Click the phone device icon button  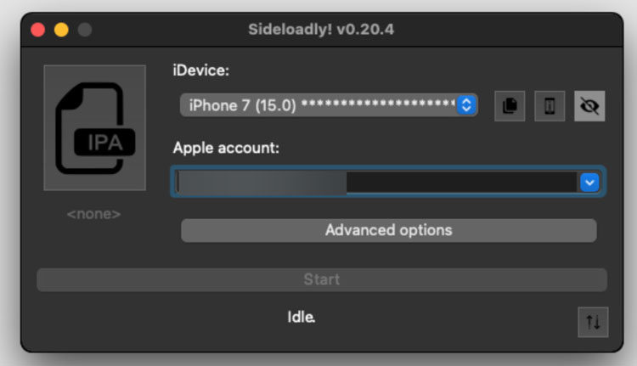(x=550, y=106)
